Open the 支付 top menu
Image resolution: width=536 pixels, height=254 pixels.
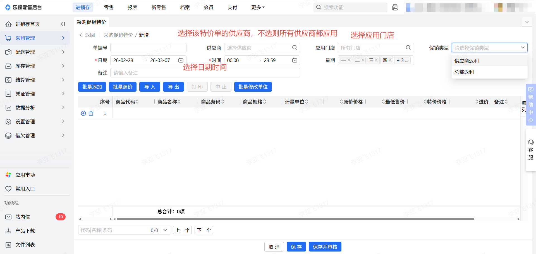pyautogui.click(x=232, y=8)
